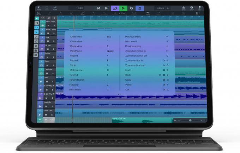Skip forward to the next locator
The image size is (240, 153).
(x=107, y=8)
